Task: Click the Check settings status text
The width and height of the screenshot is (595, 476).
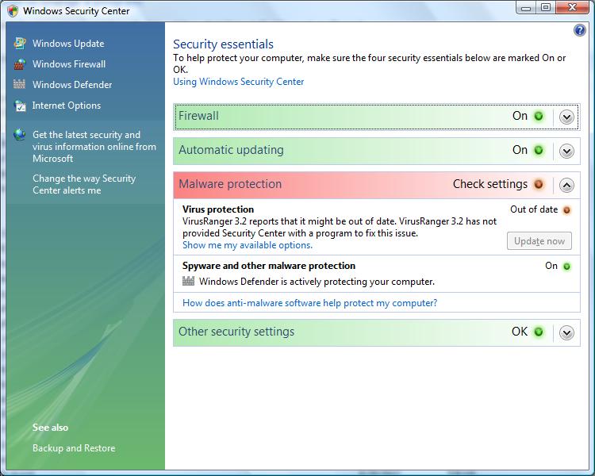Action: coord(490,184)
